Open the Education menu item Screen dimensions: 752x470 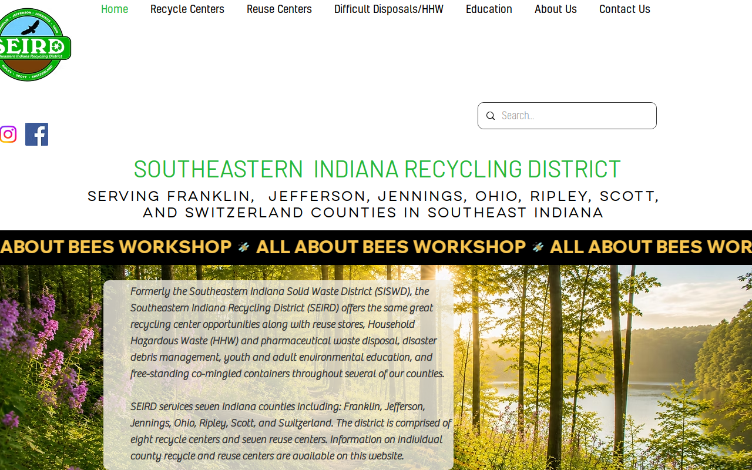489,9
